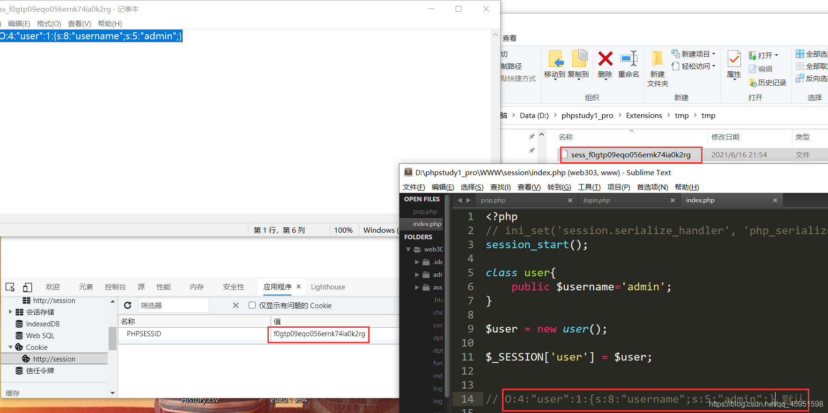Sort Explorer files by Date modified header
This screenshot has height=413, width=828.
pos(725,137)
